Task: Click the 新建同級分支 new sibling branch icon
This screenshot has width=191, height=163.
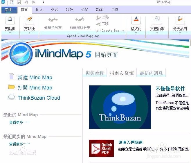Action: click(x=80, y=19)
